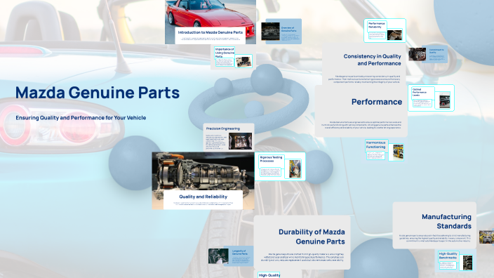Image resolution: width=494 pixels, height=278 pixels.
Task: Open the Commitment to Quality card
Action: [x=428, y=54]
